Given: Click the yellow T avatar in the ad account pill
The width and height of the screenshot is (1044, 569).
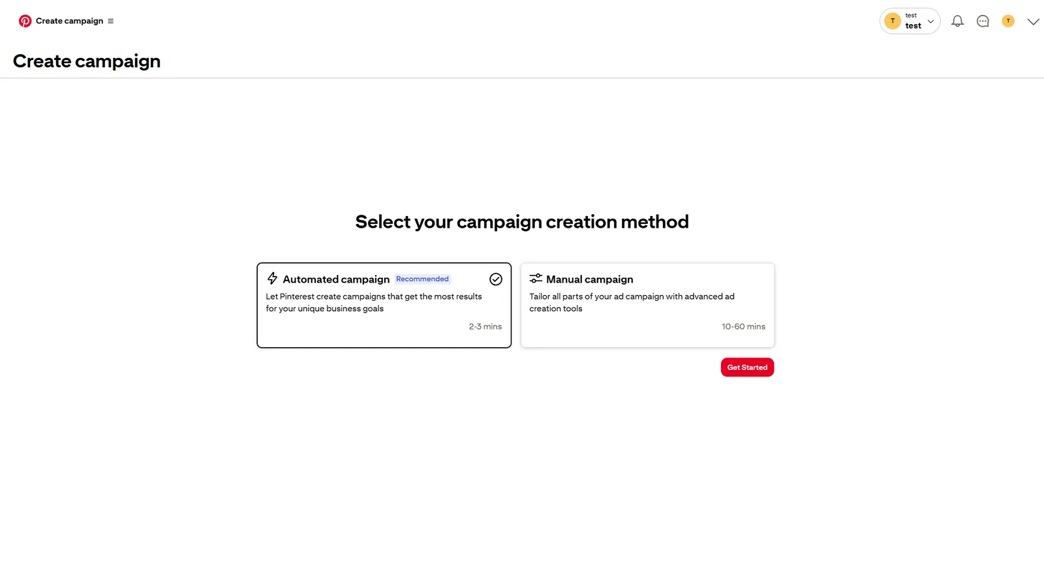Looking at the screenshot, I should (892, 20).
